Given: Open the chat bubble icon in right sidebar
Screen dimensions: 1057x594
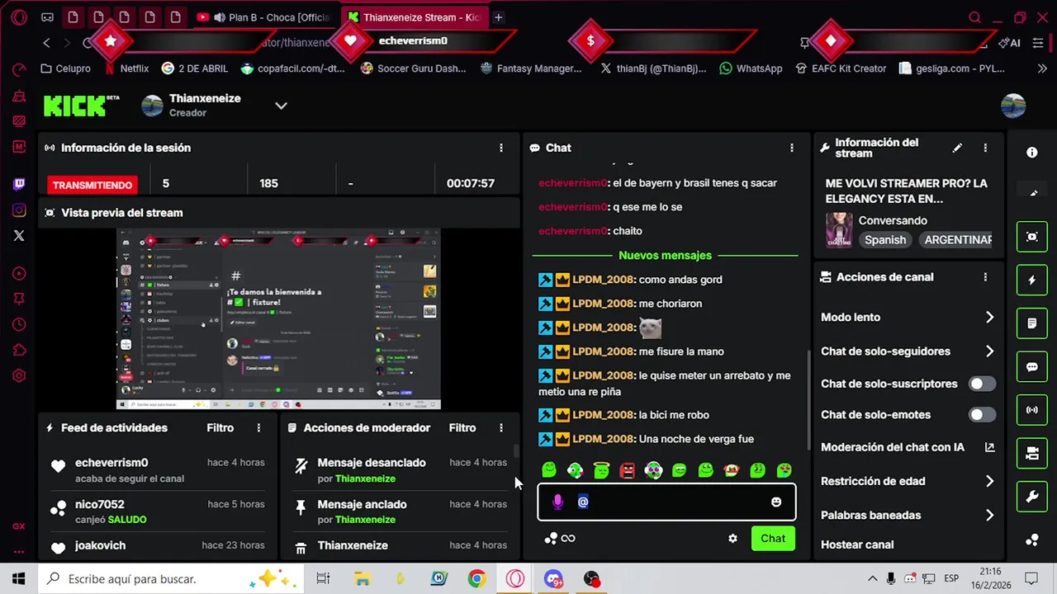Looking at the screenshot, I should point(1031,367).
